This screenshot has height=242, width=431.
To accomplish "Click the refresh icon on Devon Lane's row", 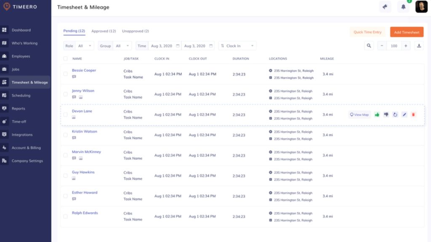I will 395,114.
